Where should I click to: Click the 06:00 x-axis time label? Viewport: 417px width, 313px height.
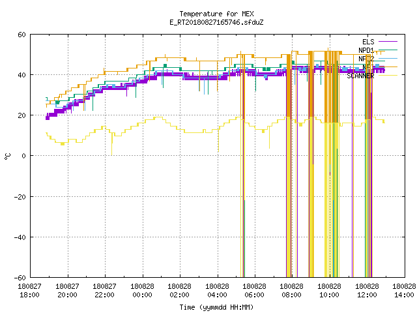(x=255, y=295)
